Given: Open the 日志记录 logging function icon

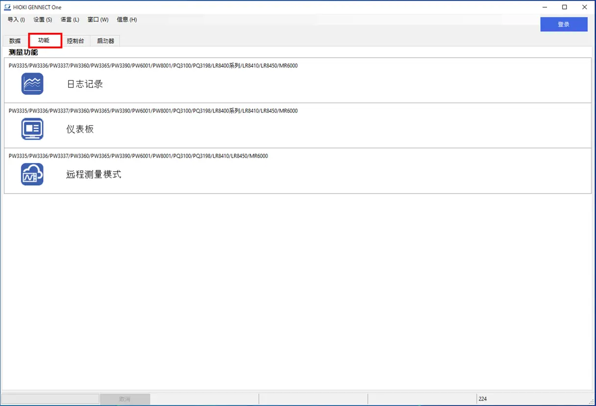Looking at the screenshot, I should 32,84.
